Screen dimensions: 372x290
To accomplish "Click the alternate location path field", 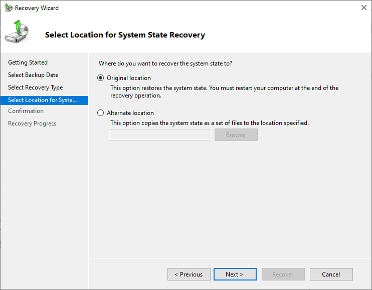I will (159, 135).
